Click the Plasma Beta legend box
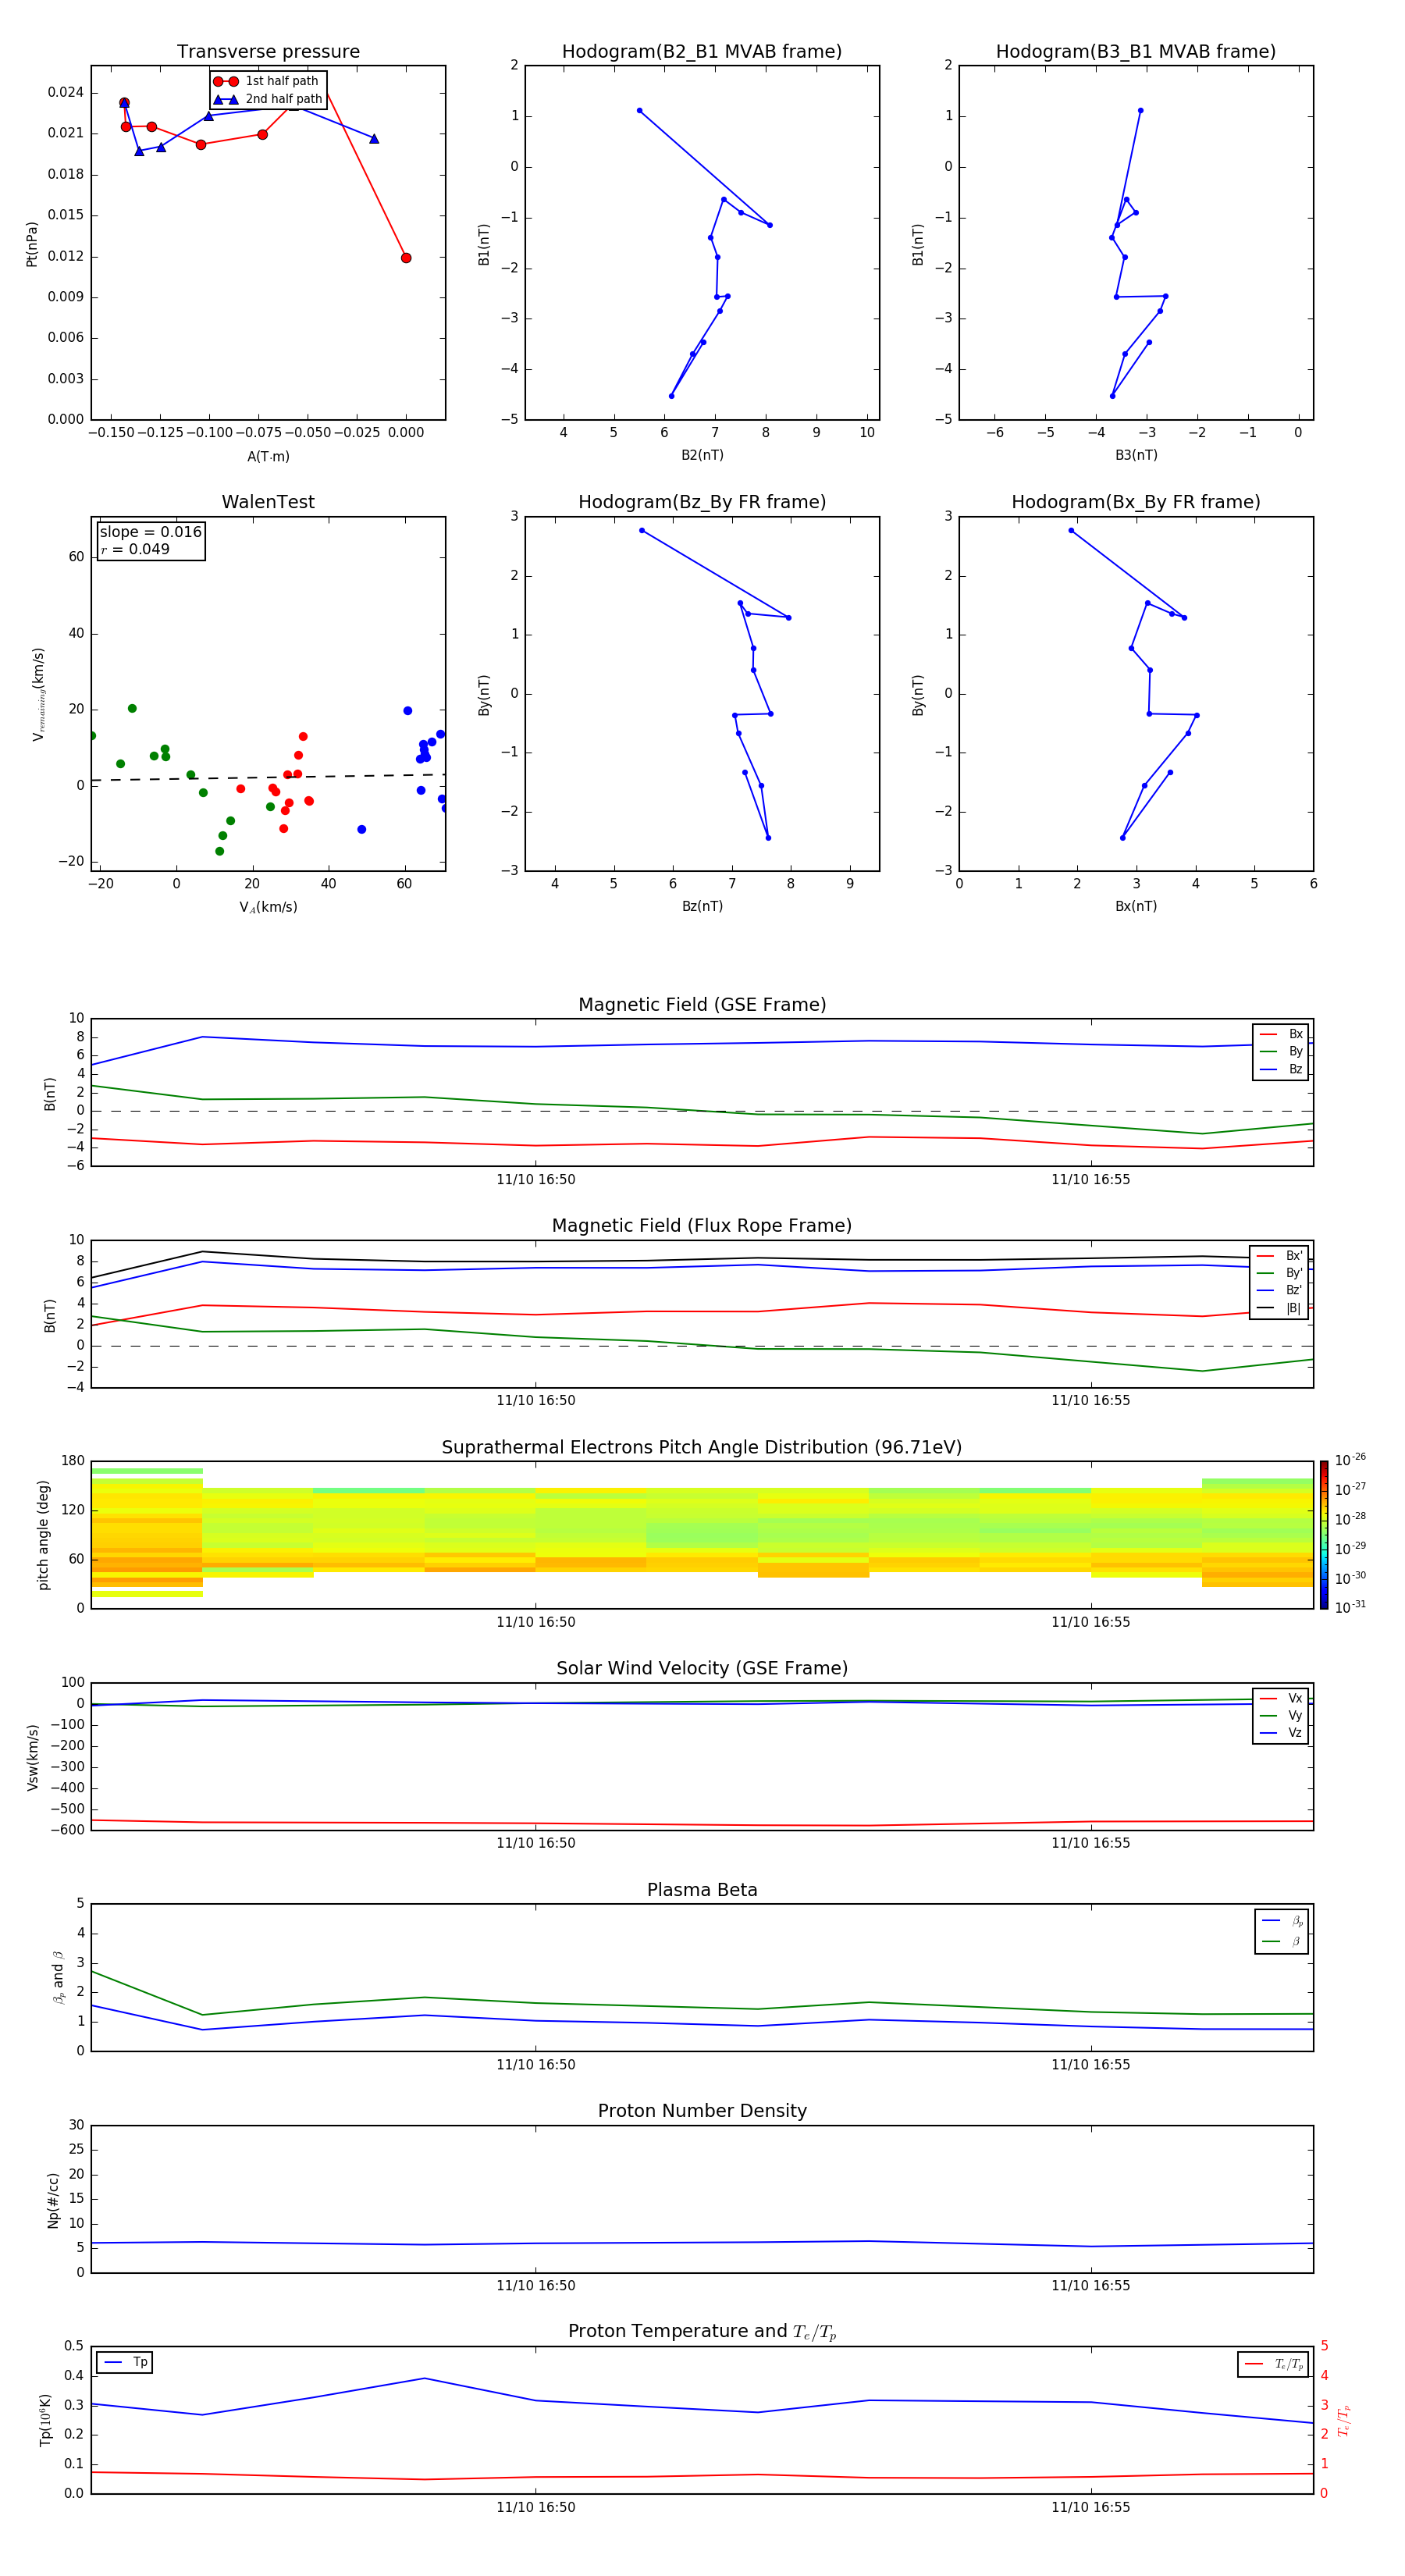 1281,1931
